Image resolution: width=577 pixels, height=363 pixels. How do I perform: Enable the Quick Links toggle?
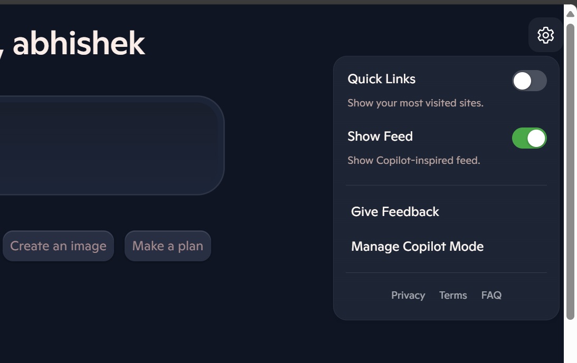529,81
